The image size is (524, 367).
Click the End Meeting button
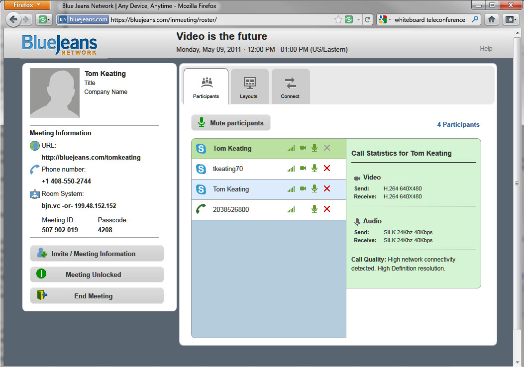pos(97,296)
